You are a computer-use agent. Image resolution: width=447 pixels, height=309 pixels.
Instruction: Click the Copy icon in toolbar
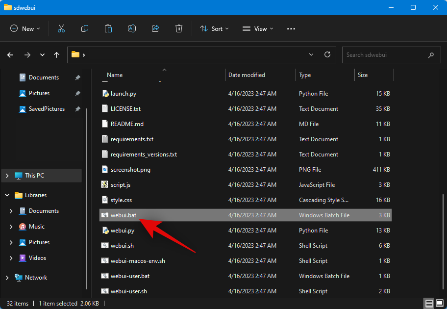85,29
